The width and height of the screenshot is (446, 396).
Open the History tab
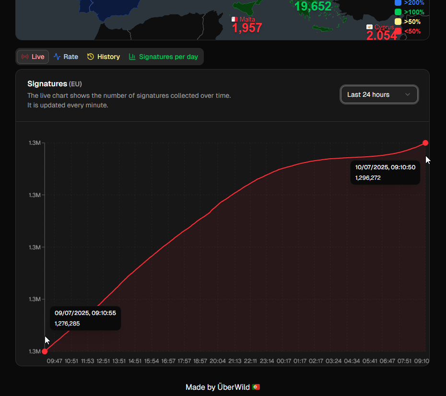tap(103, 57)
